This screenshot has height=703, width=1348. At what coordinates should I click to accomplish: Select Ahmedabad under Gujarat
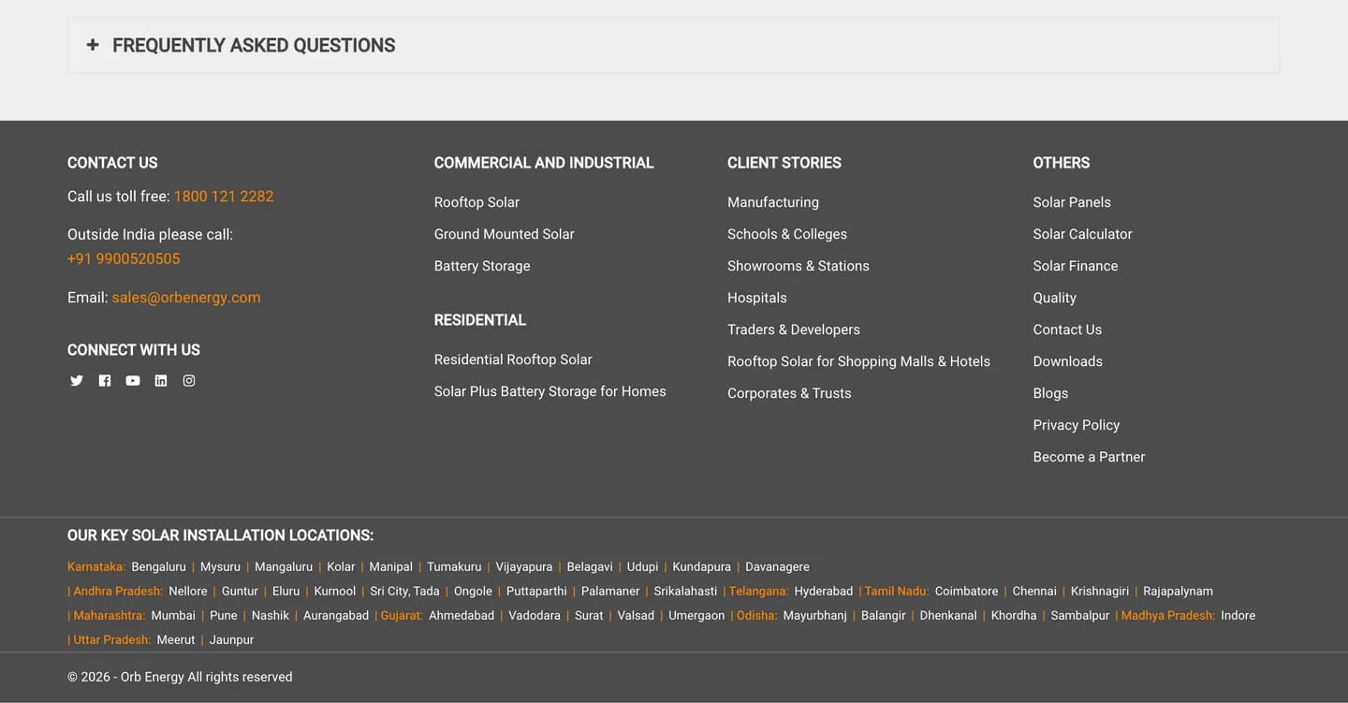tap(462, 616)
